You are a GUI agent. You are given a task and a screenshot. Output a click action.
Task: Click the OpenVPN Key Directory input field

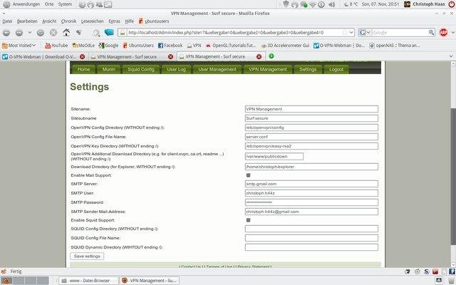pyautogui.click(x=311, y=146)
